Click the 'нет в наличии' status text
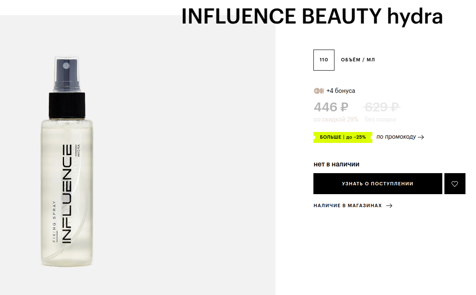 click(x=336, y=164)
